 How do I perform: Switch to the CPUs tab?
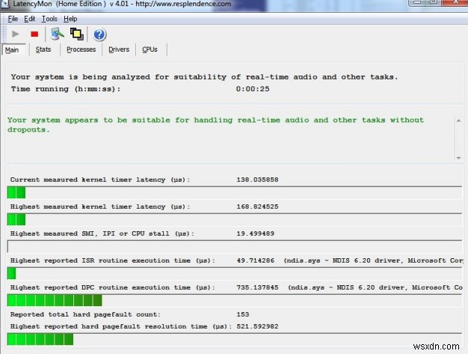pos(150,49)
